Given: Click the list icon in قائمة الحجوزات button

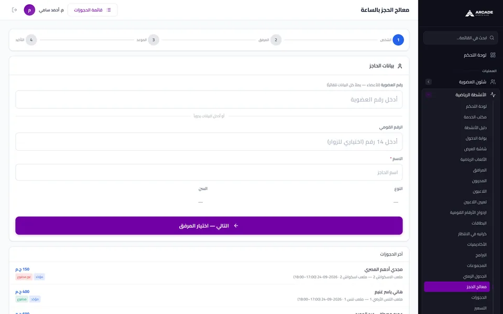Looking at the screenshot, I should pos(108,10).
